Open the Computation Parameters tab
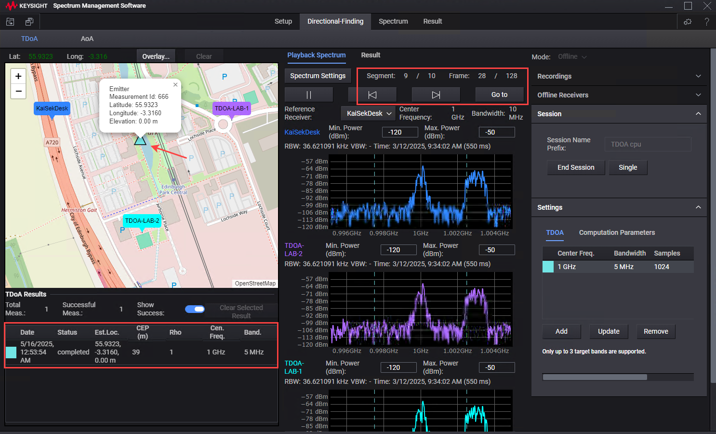 (617, 233)
